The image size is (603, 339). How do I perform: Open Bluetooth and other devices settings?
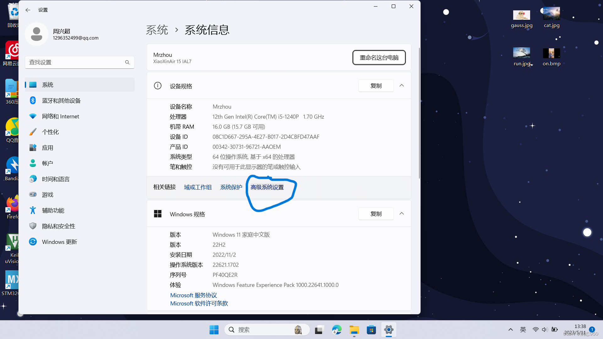[61, 101]
